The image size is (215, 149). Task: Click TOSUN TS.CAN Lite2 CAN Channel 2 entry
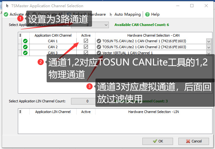point(144,47)
